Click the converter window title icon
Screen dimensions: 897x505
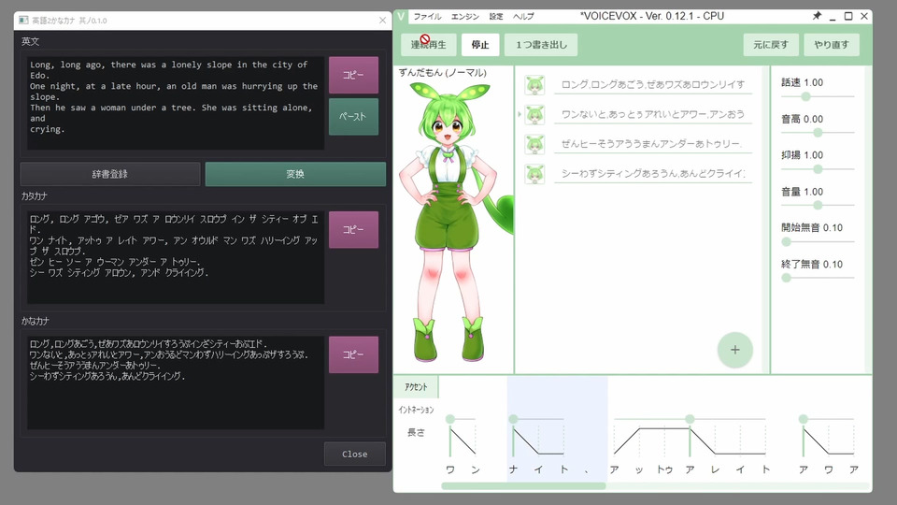tap(23, 20)
